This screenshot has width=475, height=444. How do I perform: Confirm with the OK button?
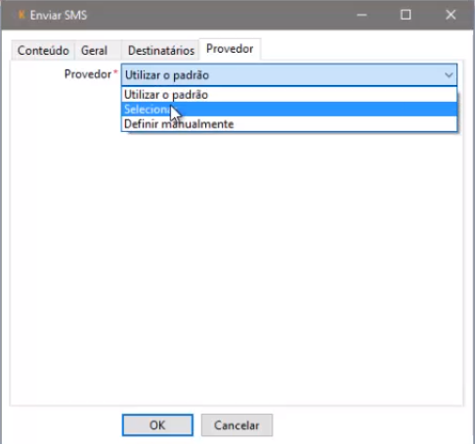click(x=157, y=425)
